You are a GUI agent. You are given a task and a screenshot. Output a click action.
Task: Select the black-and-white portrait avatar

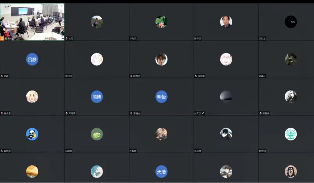coord(291,97)
